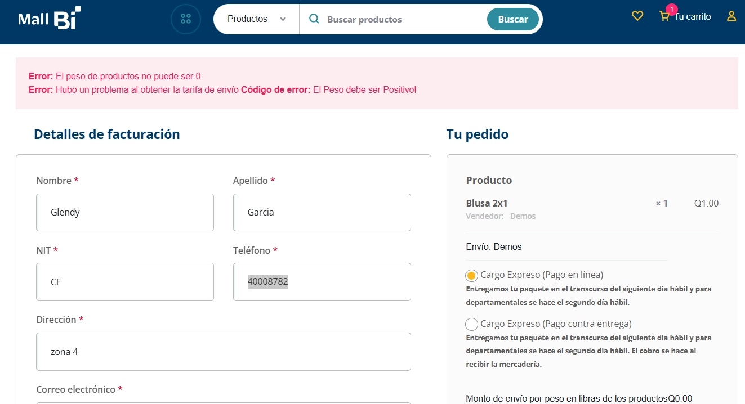The height and width of the screenshot is (404, 745).
Task: Click the NIT field with CF
Action: [125, 282]
